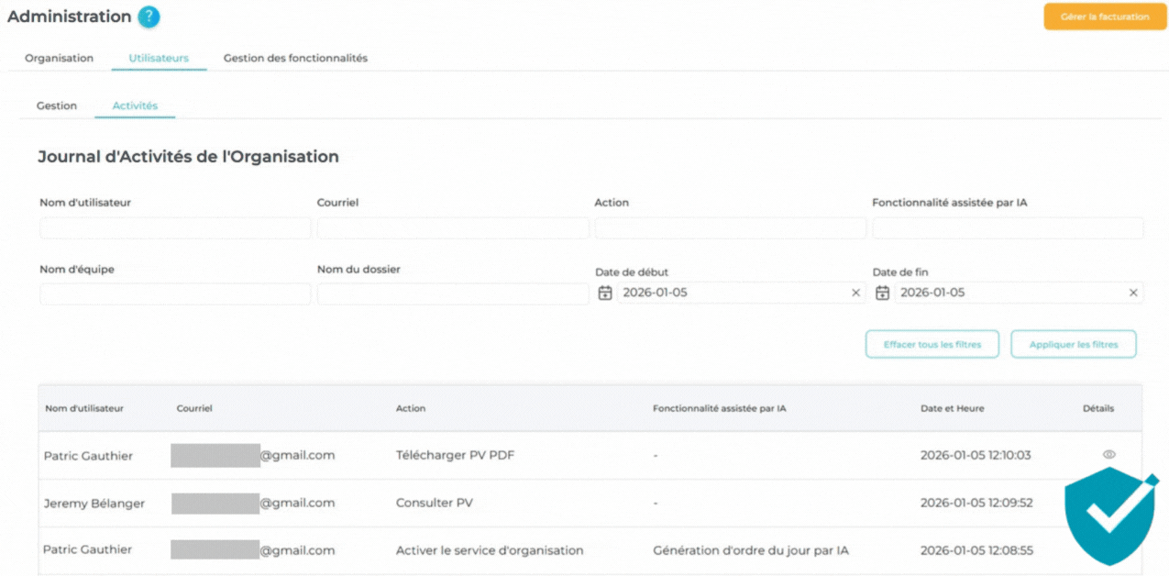Open the calendar picker for Date de fin
Viewport: 1169px width, 576px height.
[x=882, y=293]
